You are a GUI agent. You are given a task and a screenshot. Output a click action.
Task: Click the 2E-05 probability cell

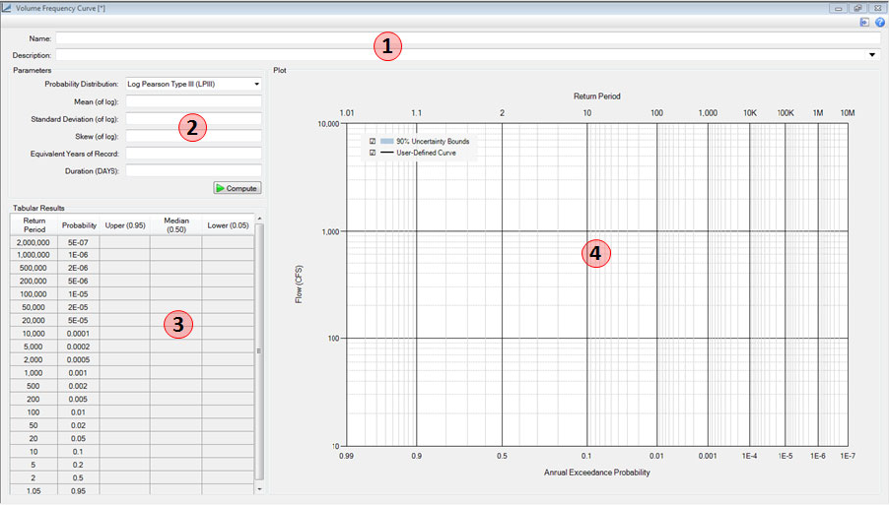(78, 307)
